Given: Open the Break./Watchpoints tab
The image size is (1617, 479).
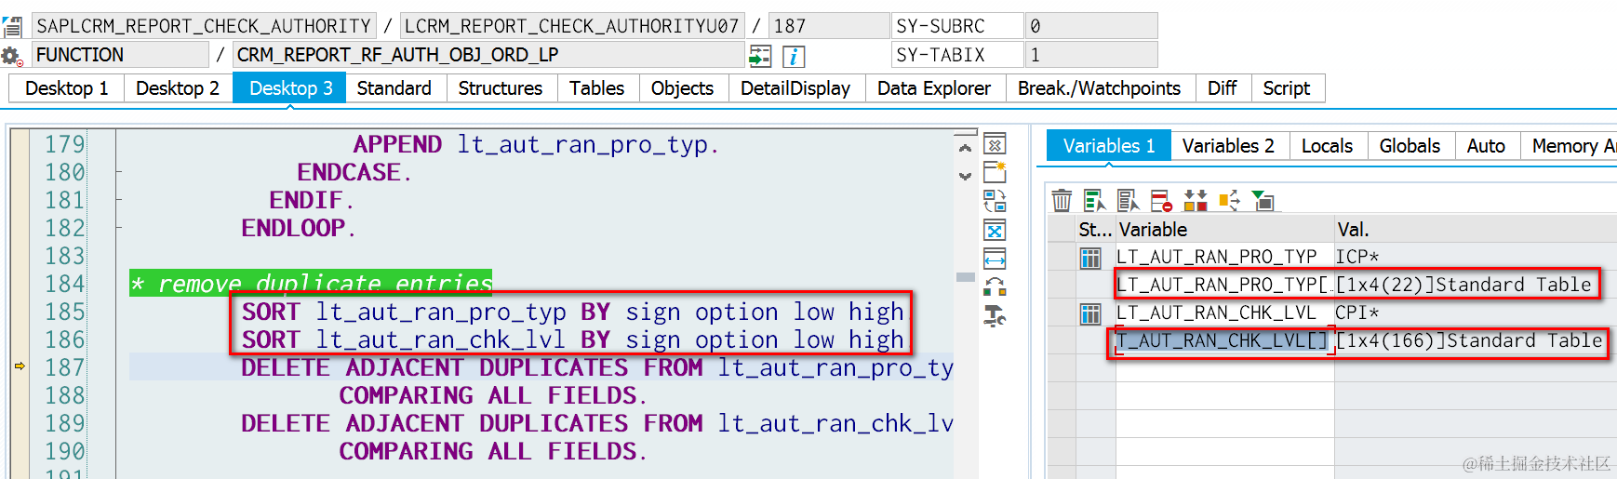Looking at the screenshot, I should pyautogui.click(x=1099, y=88).
